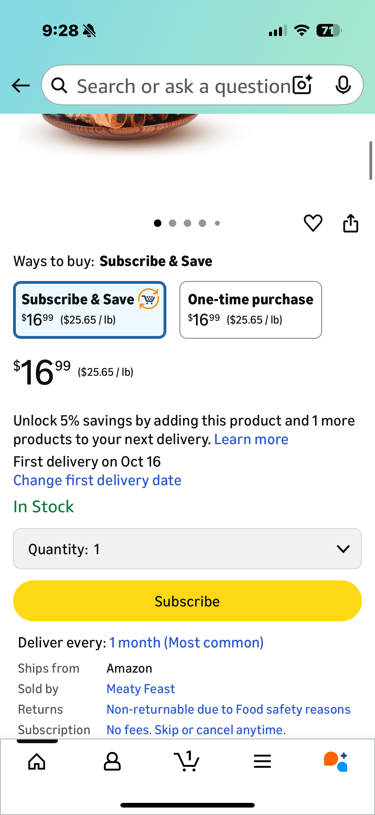Tap Change first delivery date
Image resolution: width=375 pixels, height=815 pixels.
click(x=97, y=481)
